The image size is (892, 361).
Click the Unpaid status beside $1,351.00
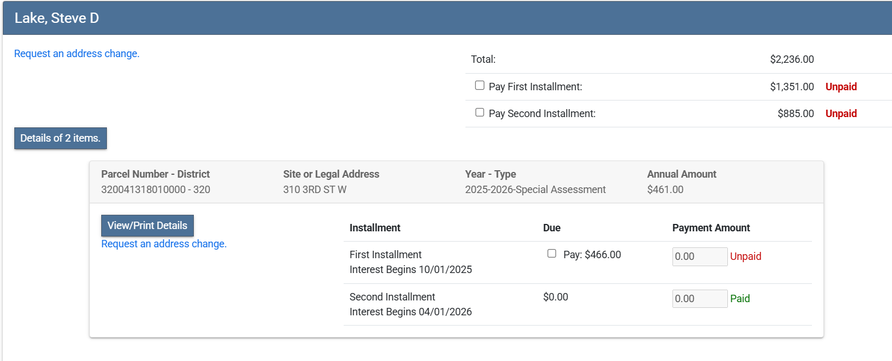click(x=841, y=87)
